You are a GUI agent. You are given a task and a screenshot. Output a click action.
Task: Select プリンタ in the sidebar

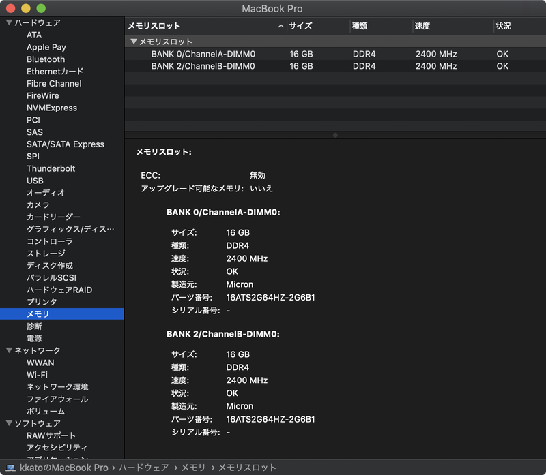pos(42,302)
